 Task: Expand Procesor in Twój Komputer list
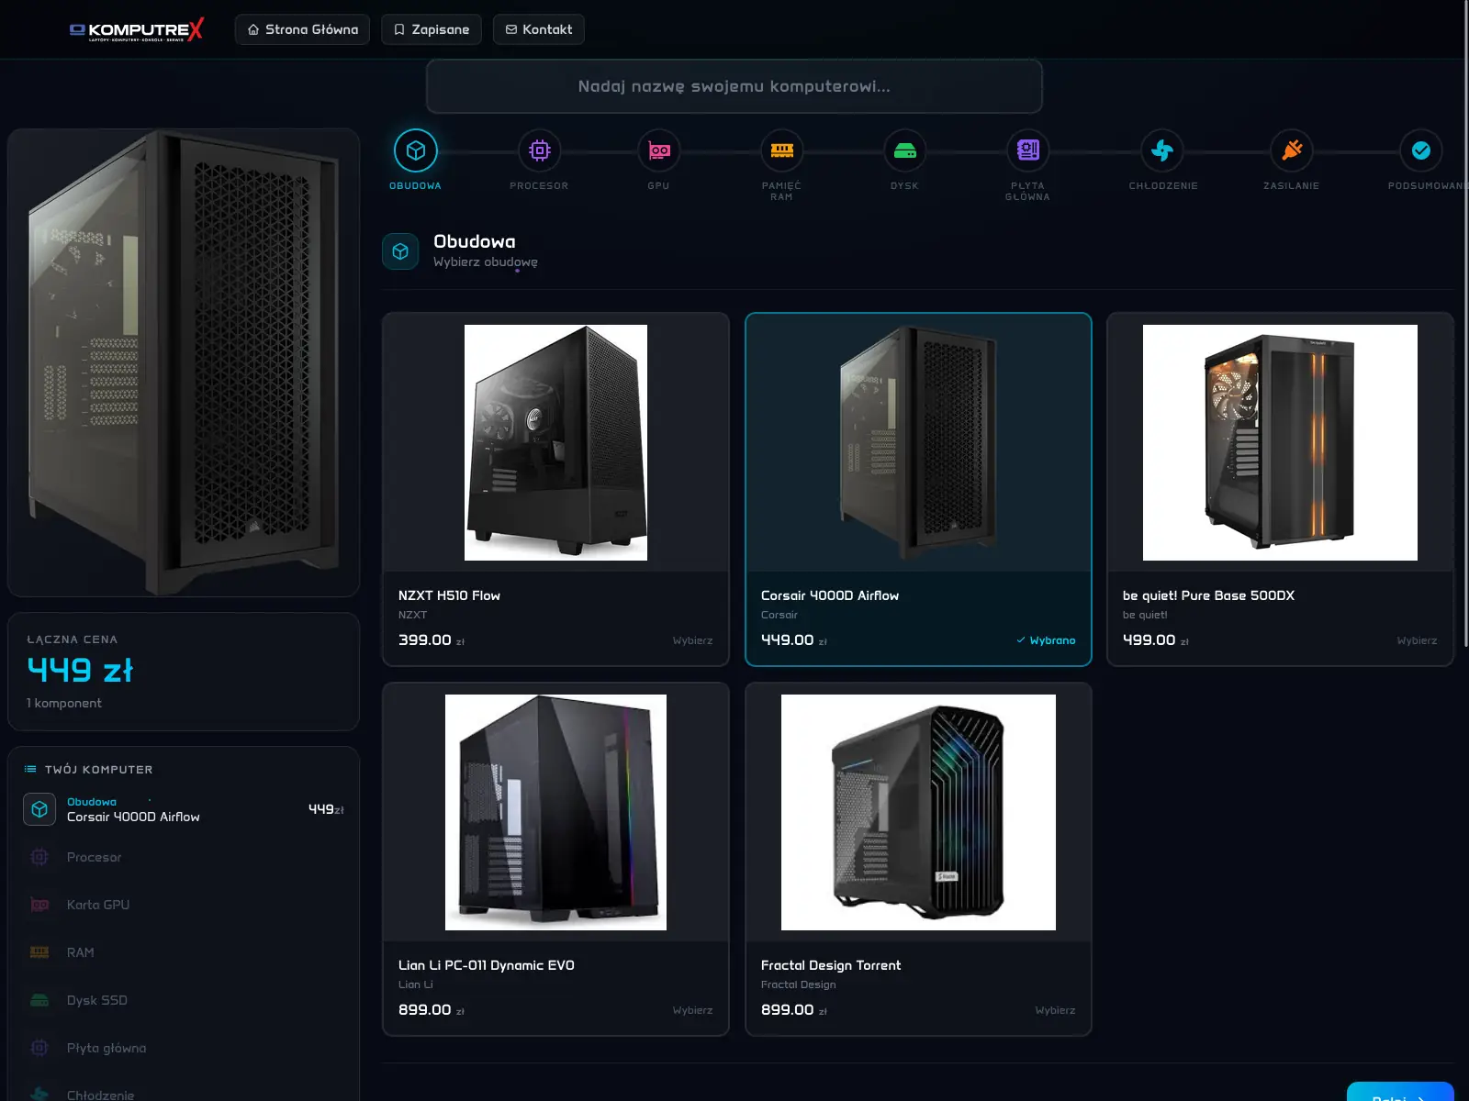tap(92, 857)
